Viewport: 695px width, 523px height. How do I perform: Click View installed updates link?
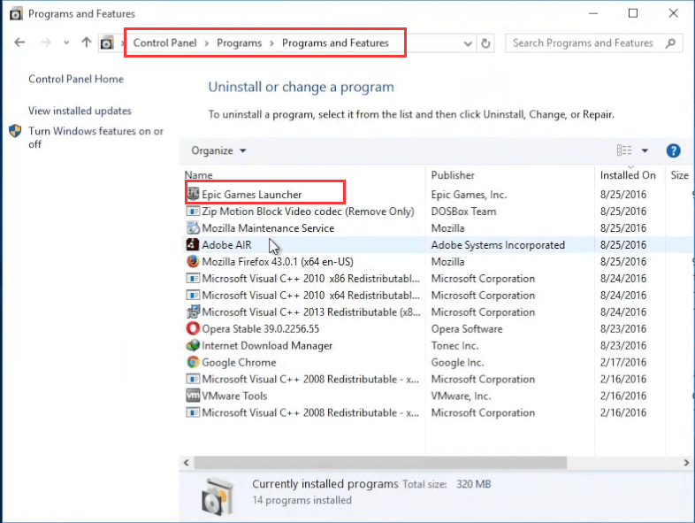pos(80,112)
